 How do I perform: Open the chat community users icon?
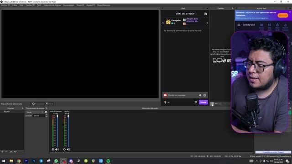[206, 14]
